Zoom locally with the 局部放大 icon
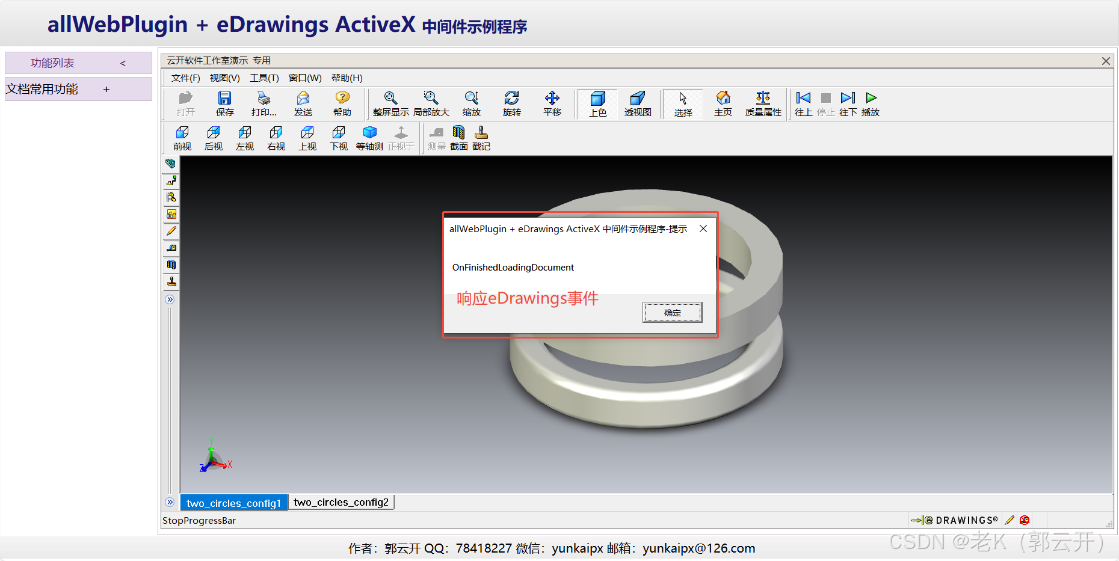The image size is (1119, 561). (431, 103)
